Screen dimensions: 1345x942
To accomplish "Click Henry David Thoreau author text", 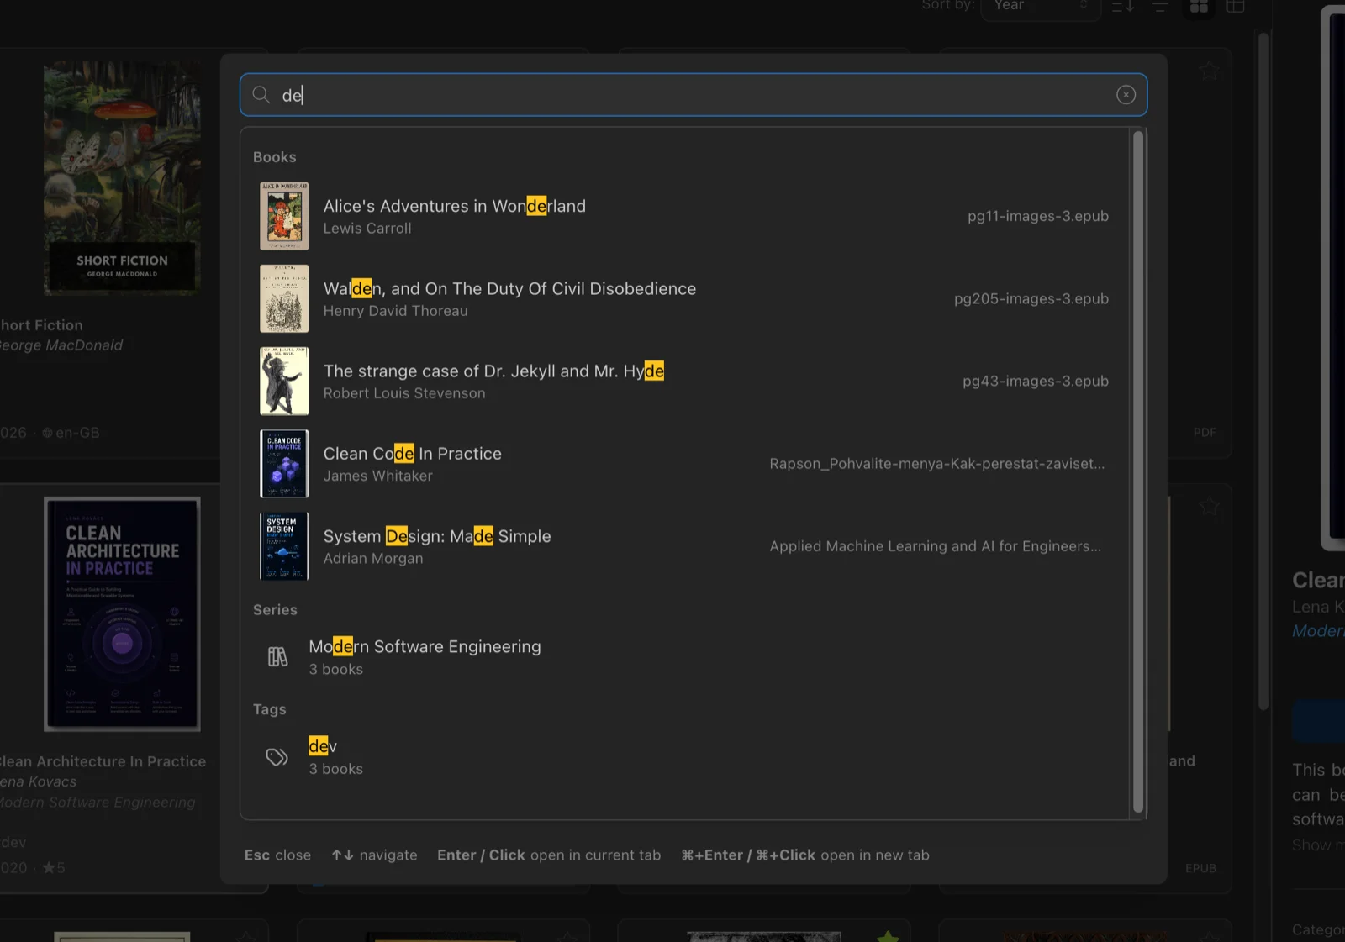I will pos(395,311).
